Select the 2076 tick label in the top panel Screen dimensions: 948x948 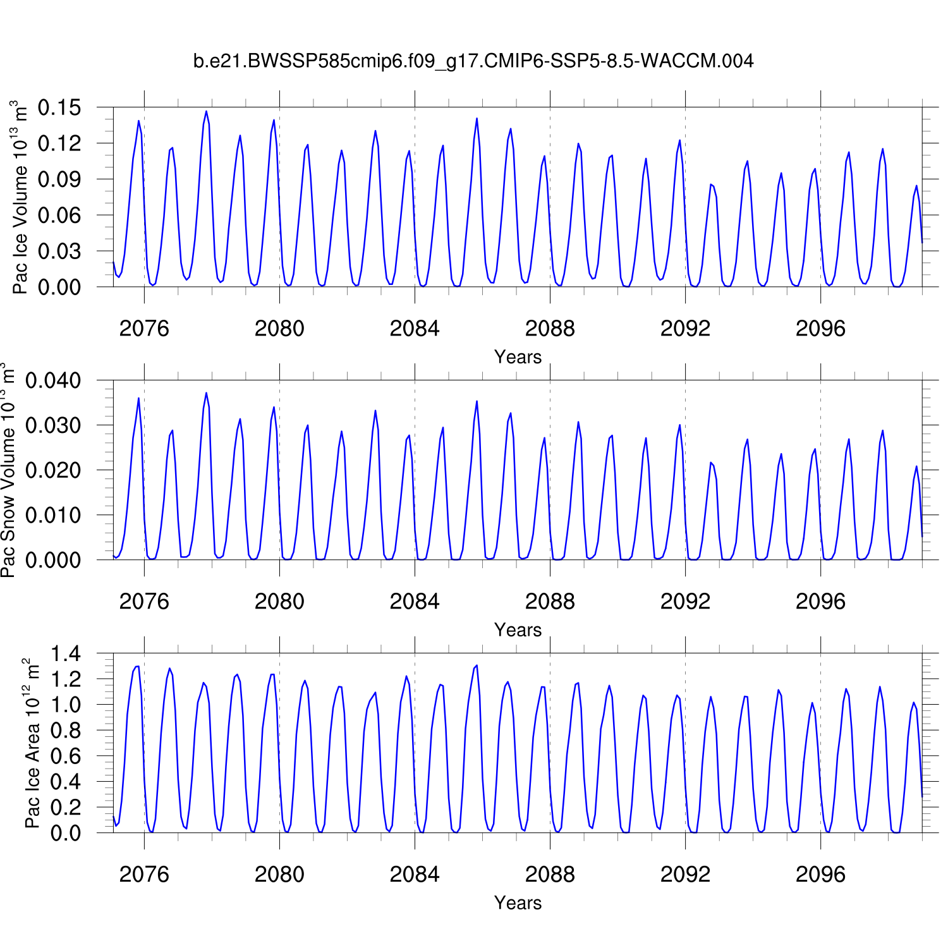click(144, 329)
